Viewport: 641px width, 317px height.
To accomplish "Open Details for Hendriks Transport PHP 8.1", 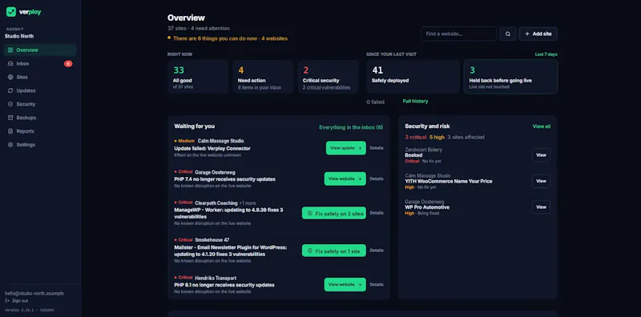I will (377, 284).
